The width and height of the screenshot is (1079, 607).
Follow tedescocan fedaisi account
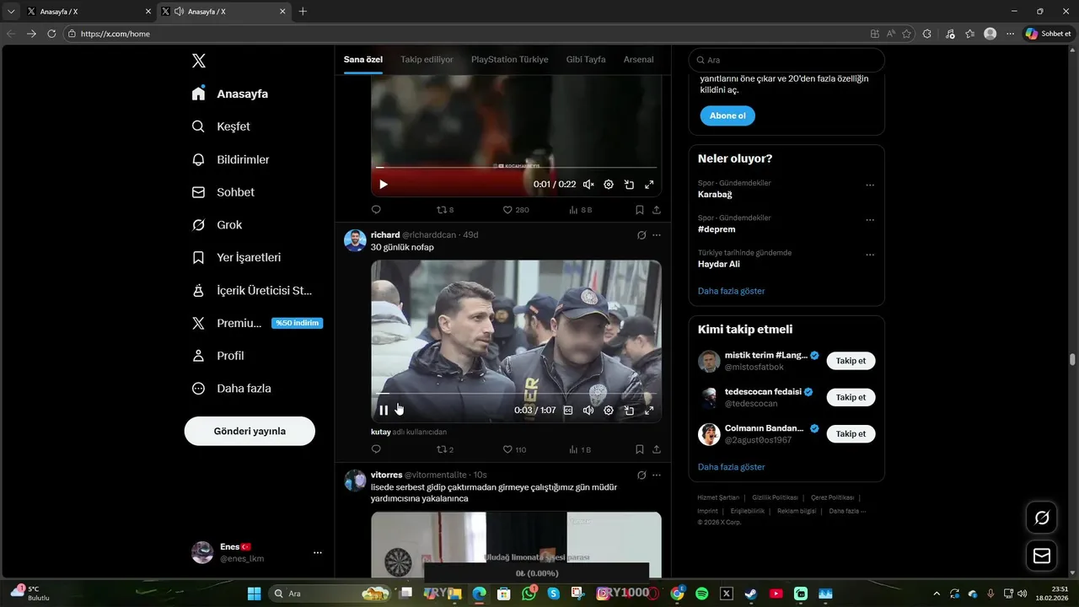pyautogui.click(x=851, y=397)
